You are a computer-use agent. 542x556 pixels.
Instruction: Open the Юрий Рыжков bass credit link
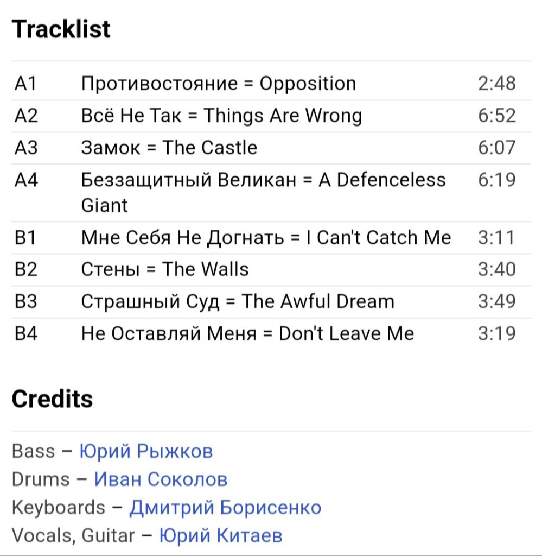click(x=146, y=451)
